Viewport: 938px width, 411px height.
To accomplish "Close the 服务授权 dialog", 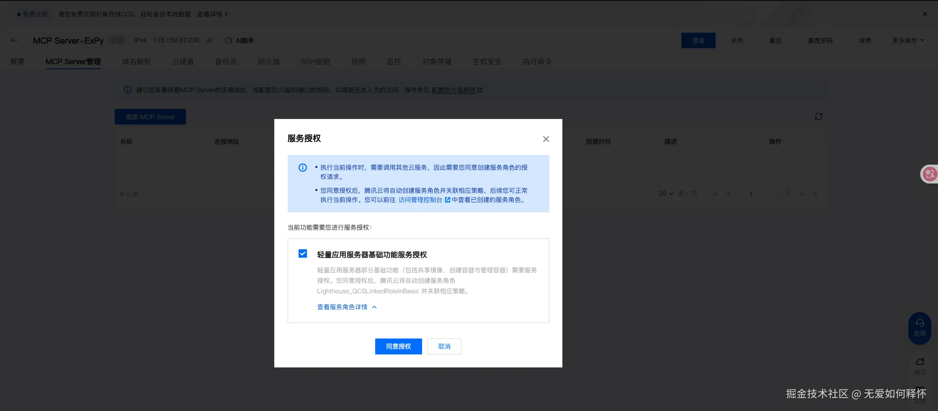I will click(546, 139).
